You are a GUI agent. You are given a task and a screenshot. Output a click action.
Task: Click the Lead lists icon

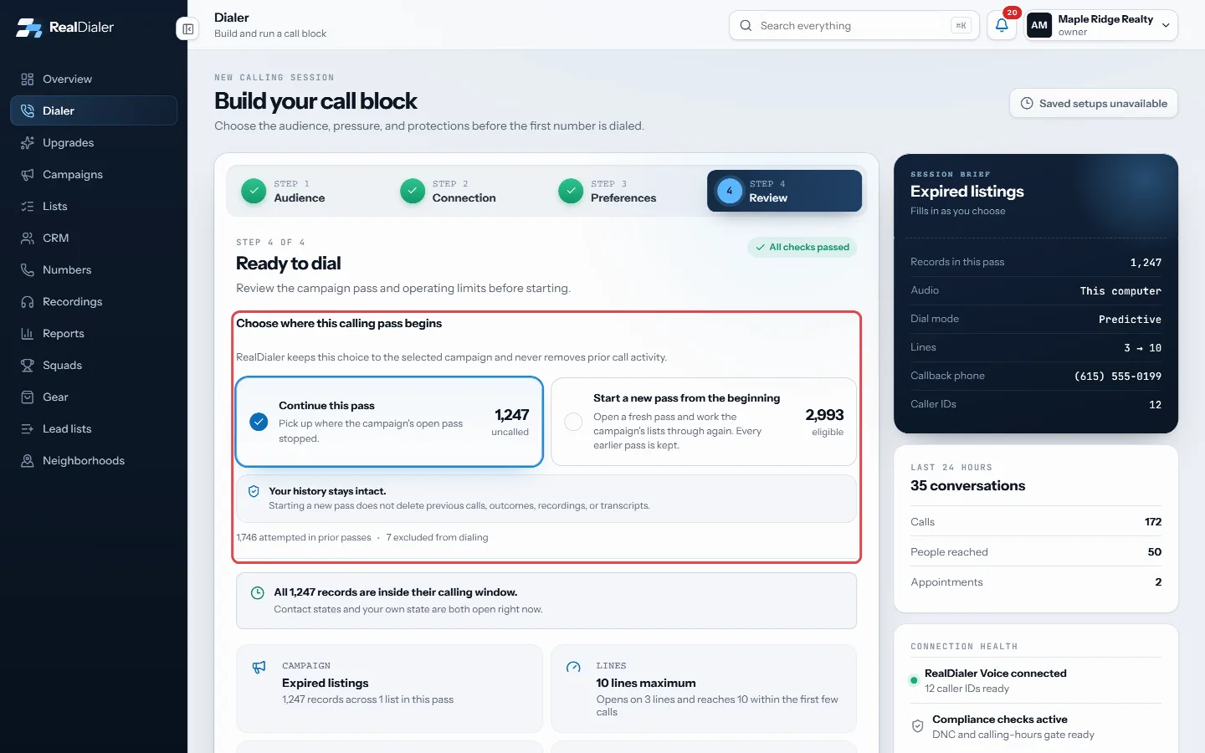pyautogui.click(x=28, y=429)
